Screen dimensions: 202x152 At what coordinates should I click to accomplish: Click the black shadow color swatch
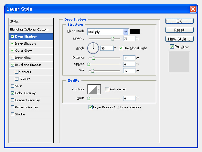coord(135,31)
